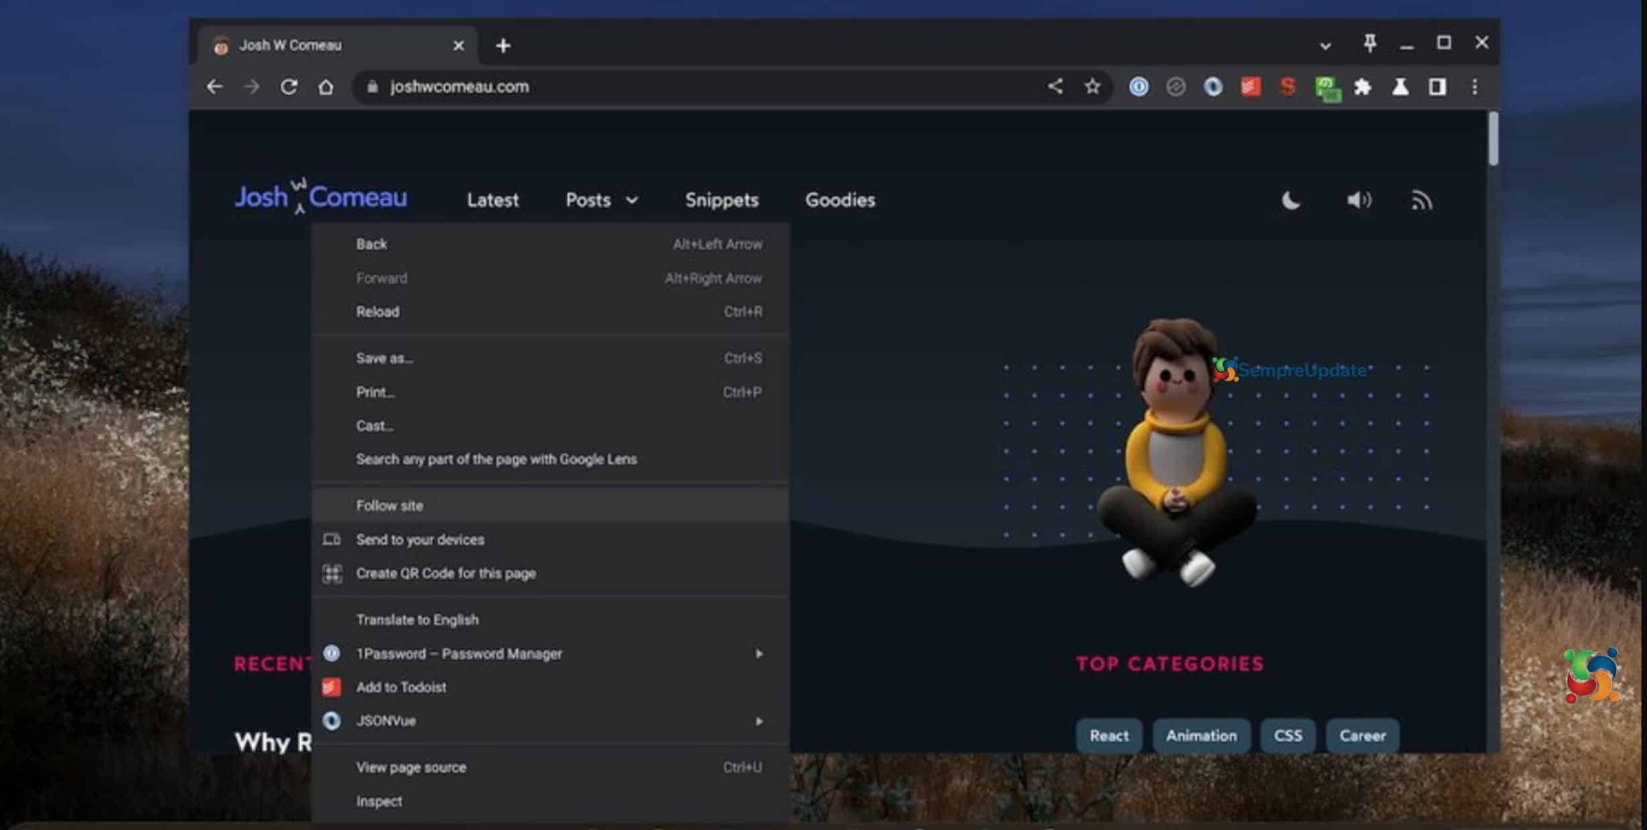Open the home page via house icon
Image resolution: width=1647 pixels, height=830 pixels.
(x=326, y=87)
